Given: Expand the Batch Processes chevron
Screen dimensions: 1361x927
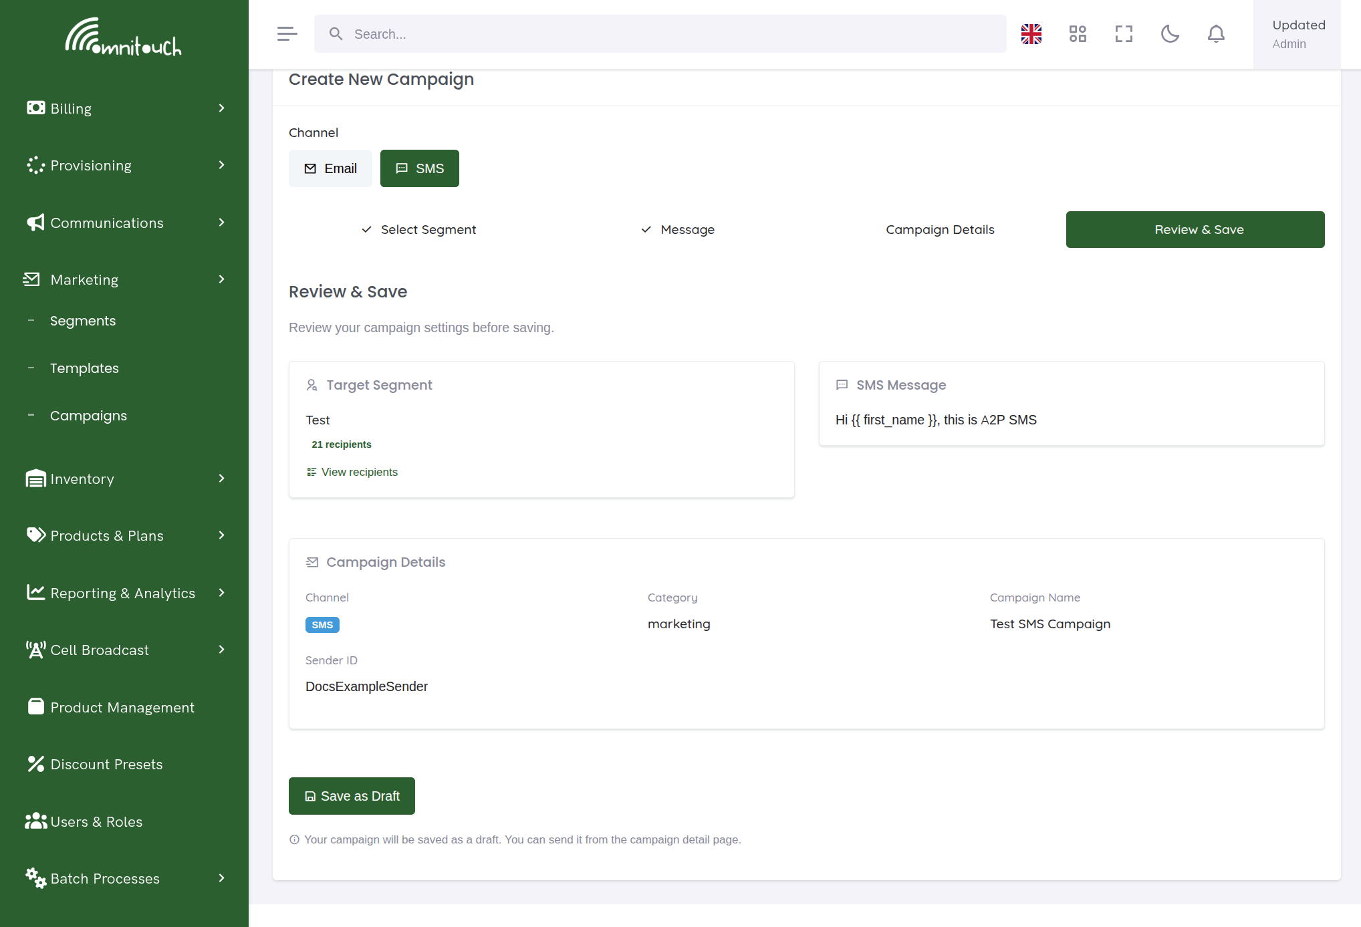Looking at the screenshot, I should point(221,878).
